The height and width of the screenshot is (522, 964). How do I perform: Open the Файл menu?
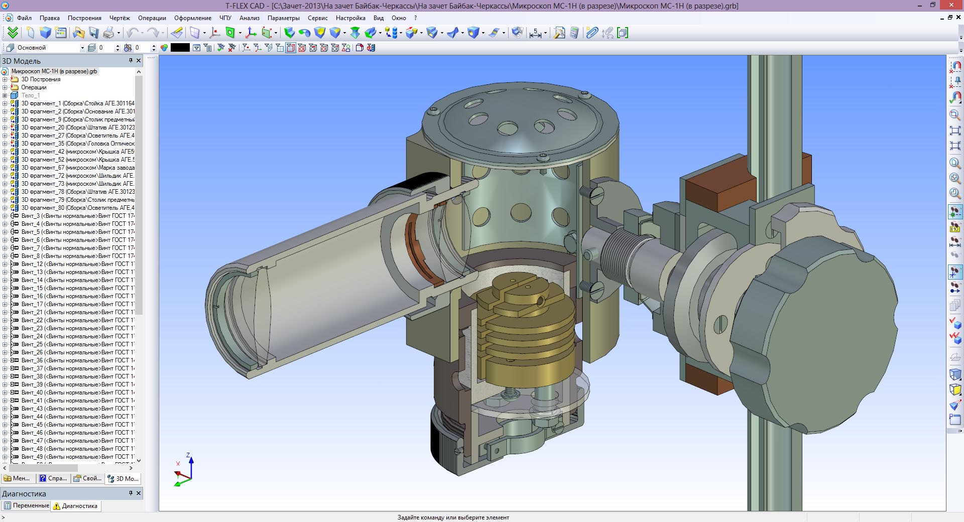(x=24, y=18)
